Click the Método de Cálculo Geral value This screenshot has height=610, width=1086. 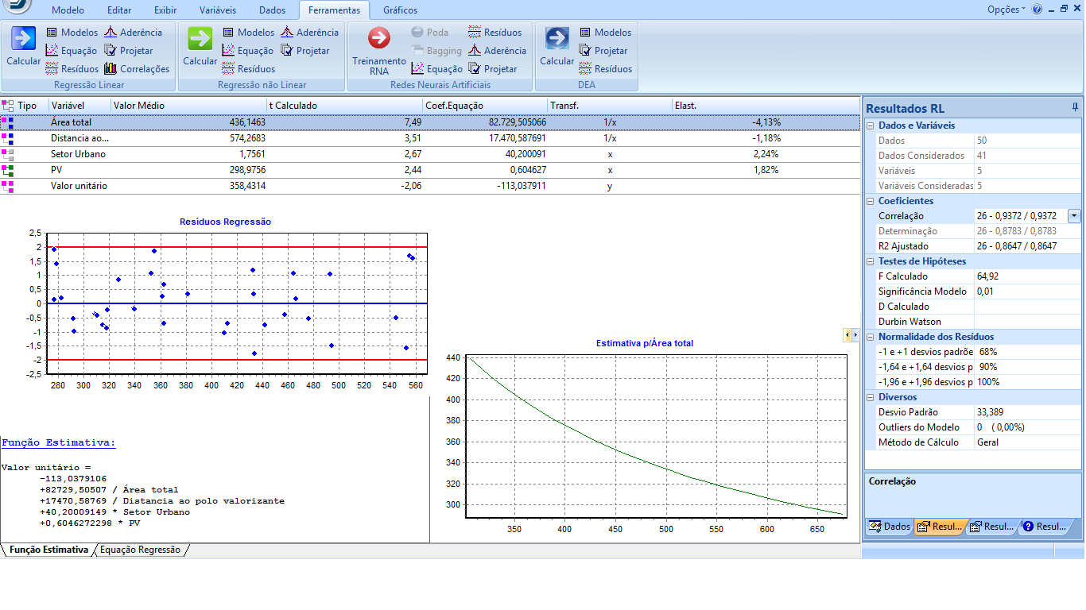1028,442
